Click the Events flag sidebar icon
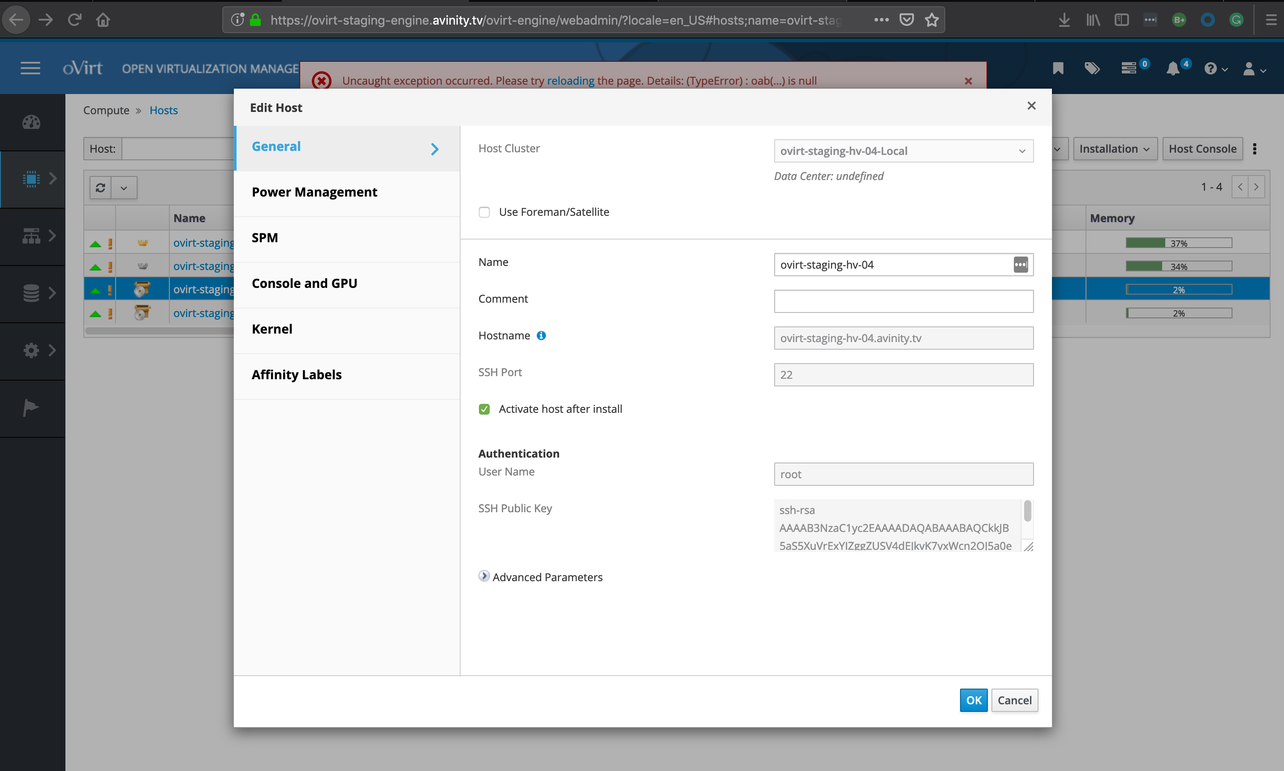The width and height of the screenshot is (1284, 771). (x=30, y=408)
